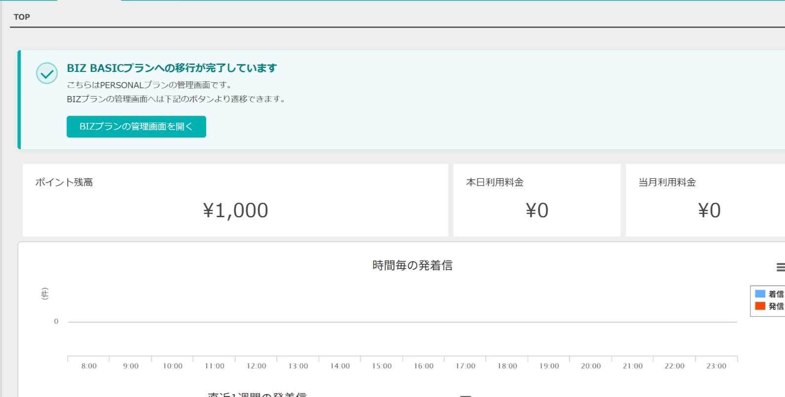Click the ポイント残高 ¥1,000 amount

(x=235, y=211)
